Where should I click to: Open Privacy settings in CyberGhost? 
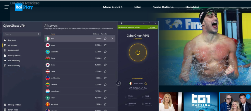pos(15,105)
